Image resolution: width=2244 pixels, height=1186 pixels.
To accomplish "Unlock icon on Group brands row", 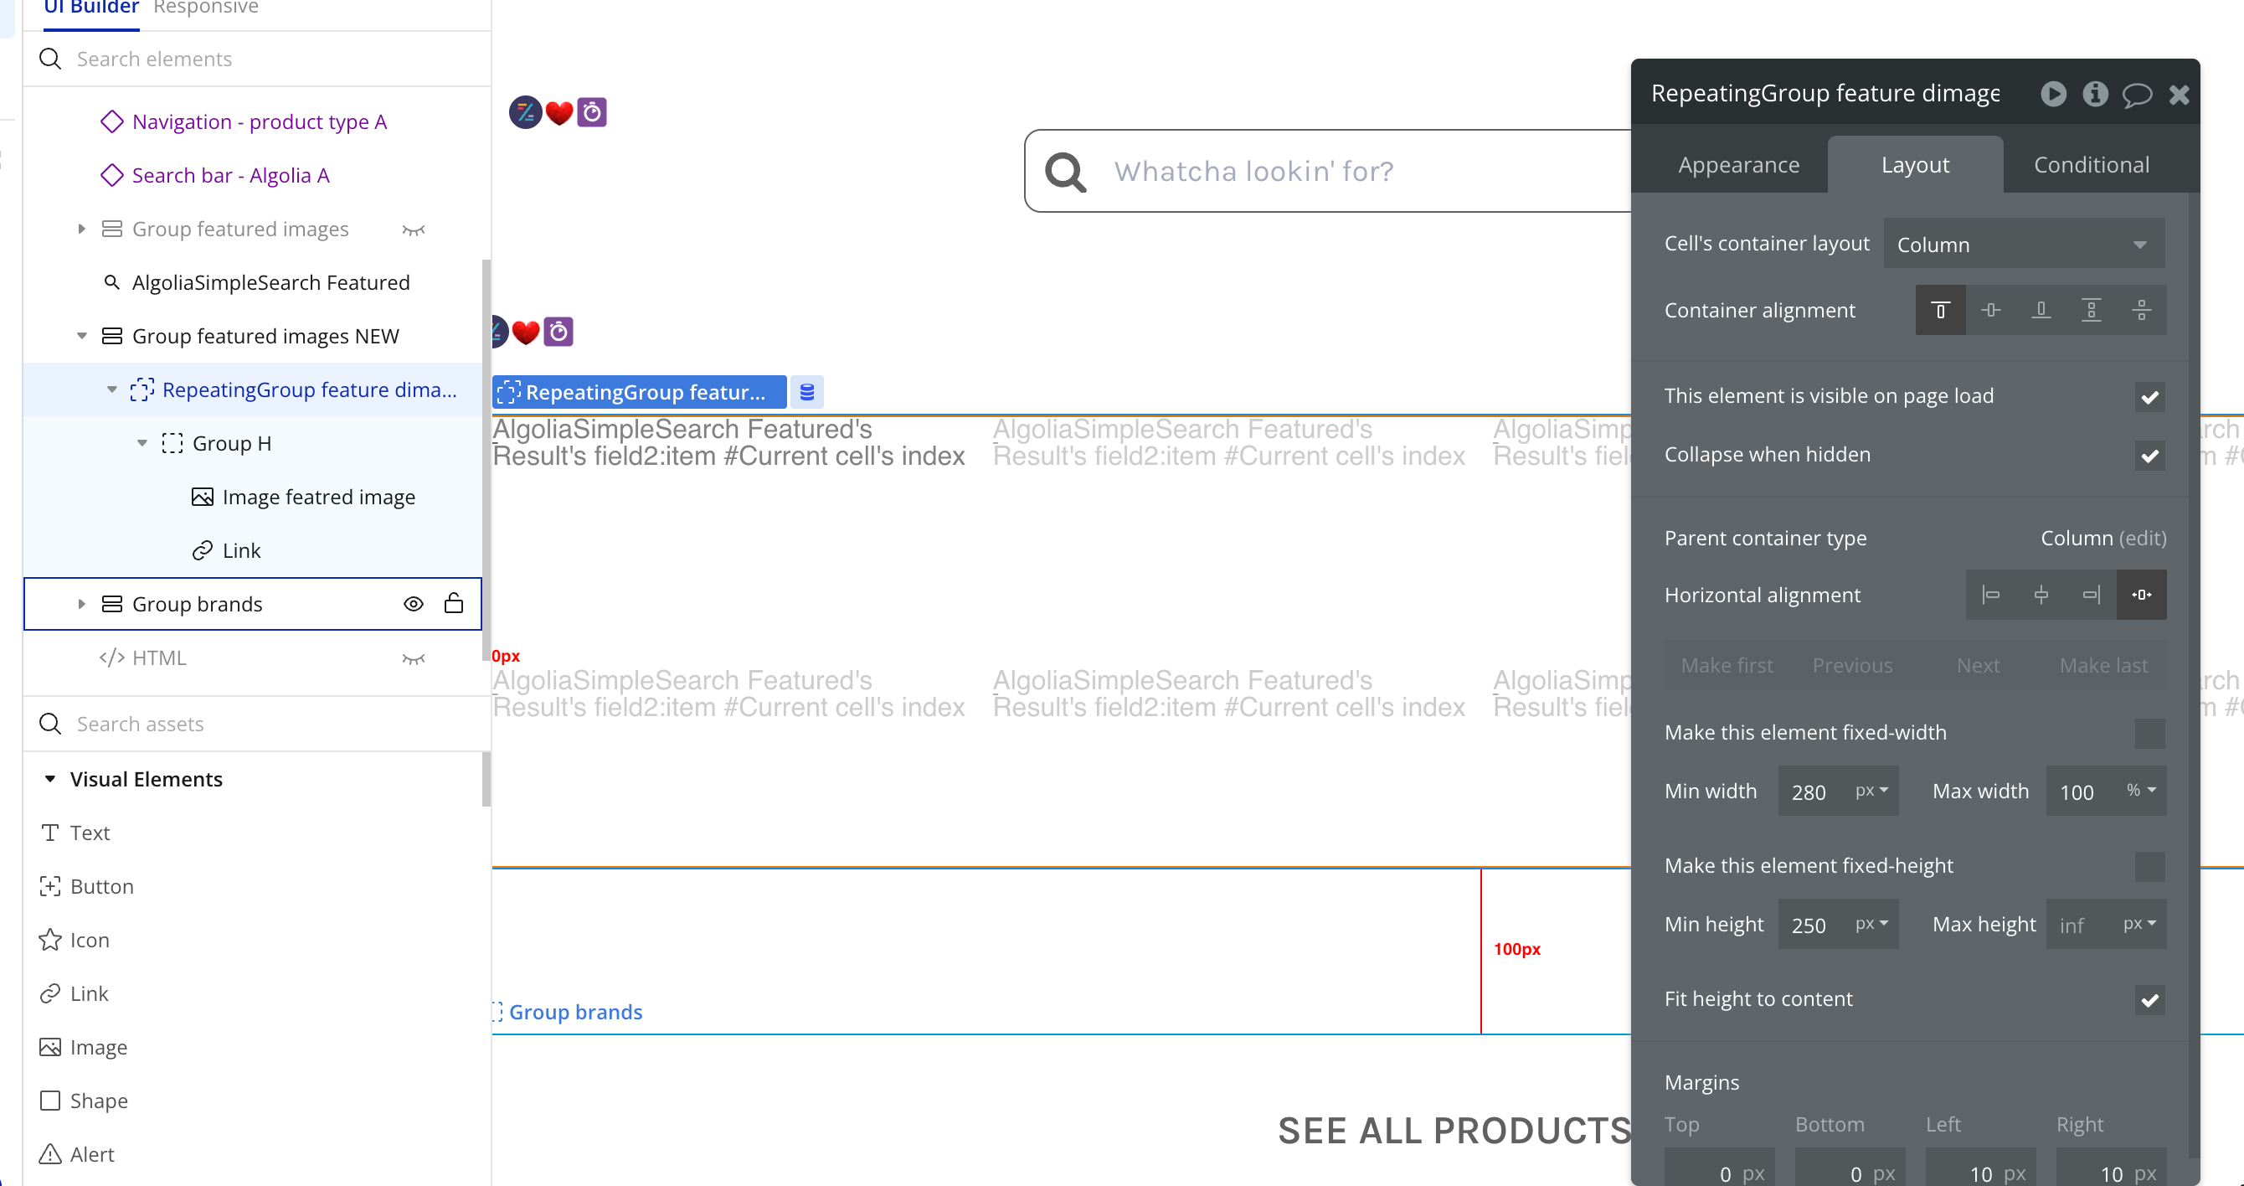I will coord(453,604).
